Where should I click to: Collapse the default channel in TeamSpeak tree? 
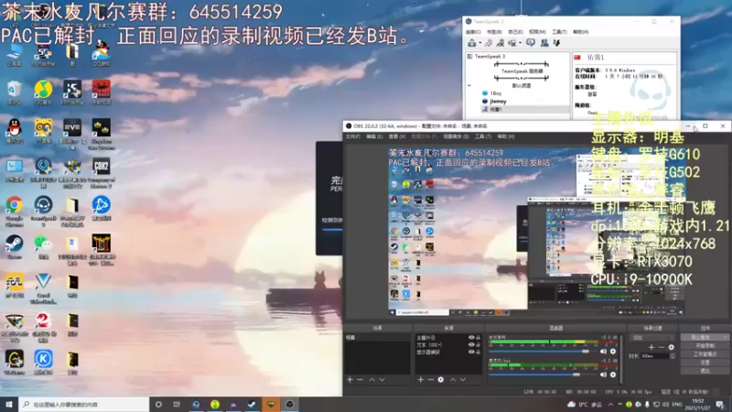click(x=469, y=85)
